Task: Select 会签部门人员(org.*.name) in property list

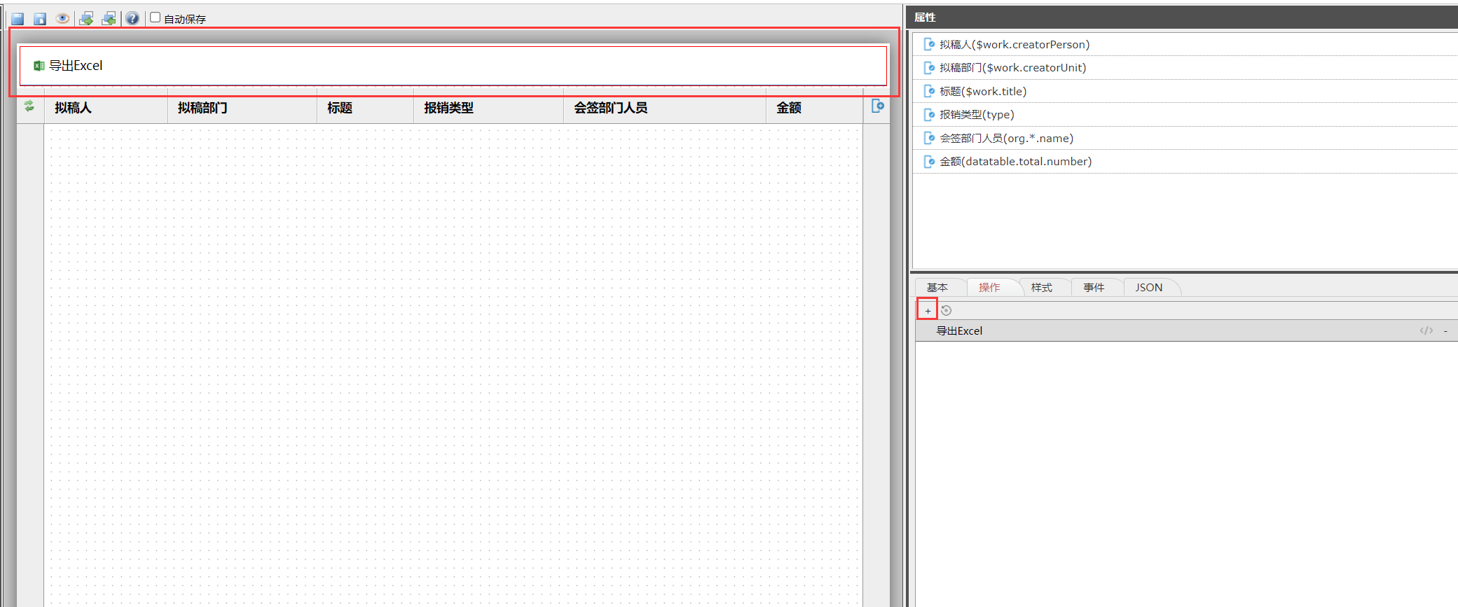Action: pyautogui.click(x=1185, y=138)
